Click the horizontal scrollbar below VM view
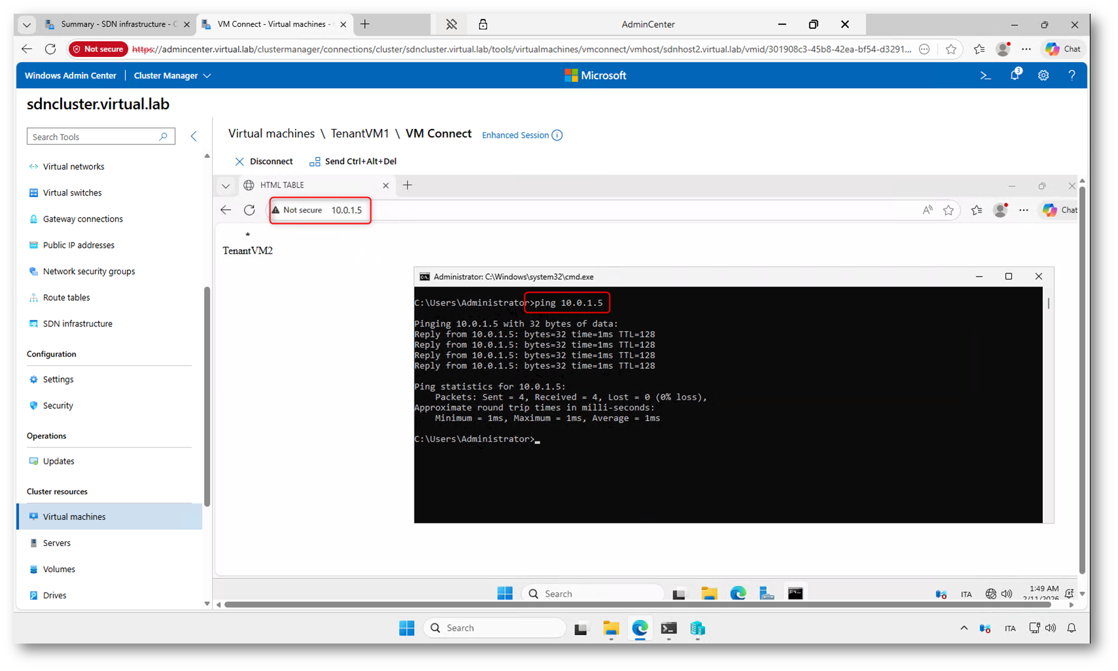1118x671 pixels. pos(637,605)
